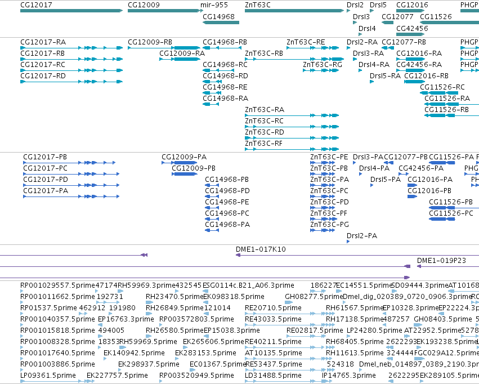Viewport: 479px width, 384px height.
Task: Select EST RP01537.5prime
Action: [x=48, y=307]
